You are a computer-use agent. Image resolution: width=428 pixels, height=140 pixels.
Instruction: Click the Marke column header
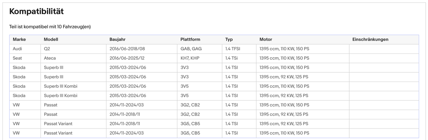pyautogui.click(x=19, y=39)
